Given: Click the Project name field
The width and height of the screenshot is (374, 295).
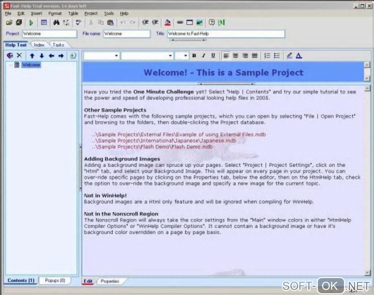Looking at the screenshot, I should 49,34.
